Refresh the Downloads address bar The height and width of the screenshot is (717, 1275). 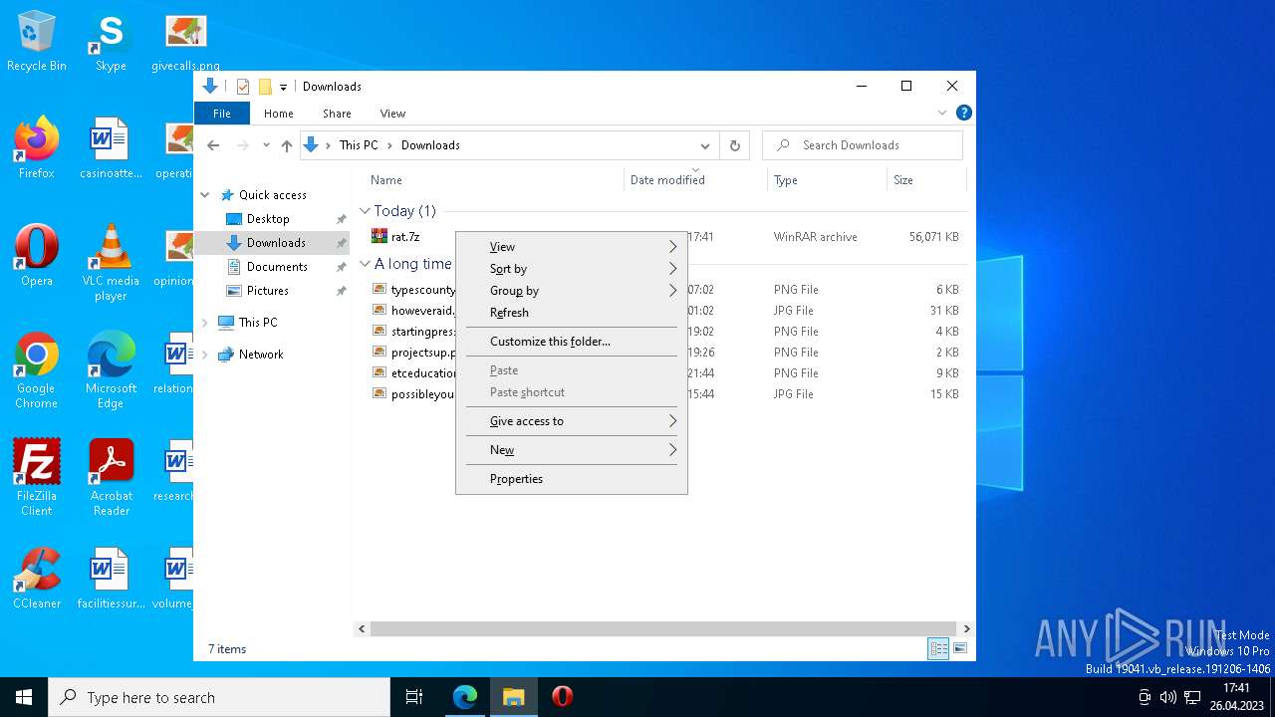(x=734, y=145)
